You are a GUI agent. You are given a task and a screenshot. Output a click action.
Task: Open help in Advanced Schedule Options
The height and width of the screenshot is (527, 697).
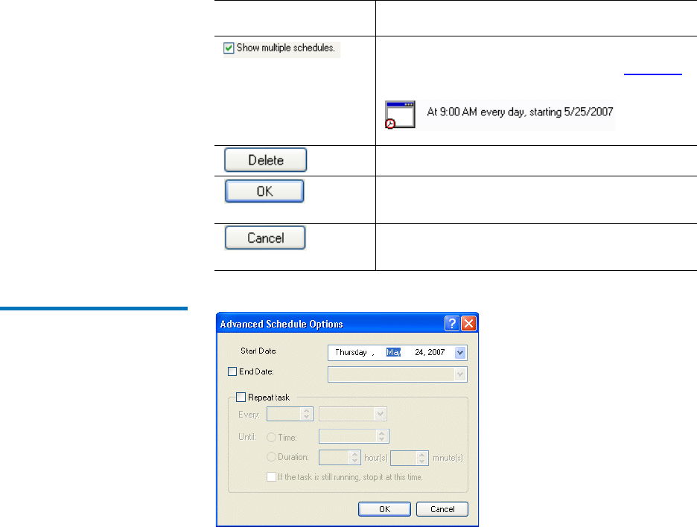[451, 324]
